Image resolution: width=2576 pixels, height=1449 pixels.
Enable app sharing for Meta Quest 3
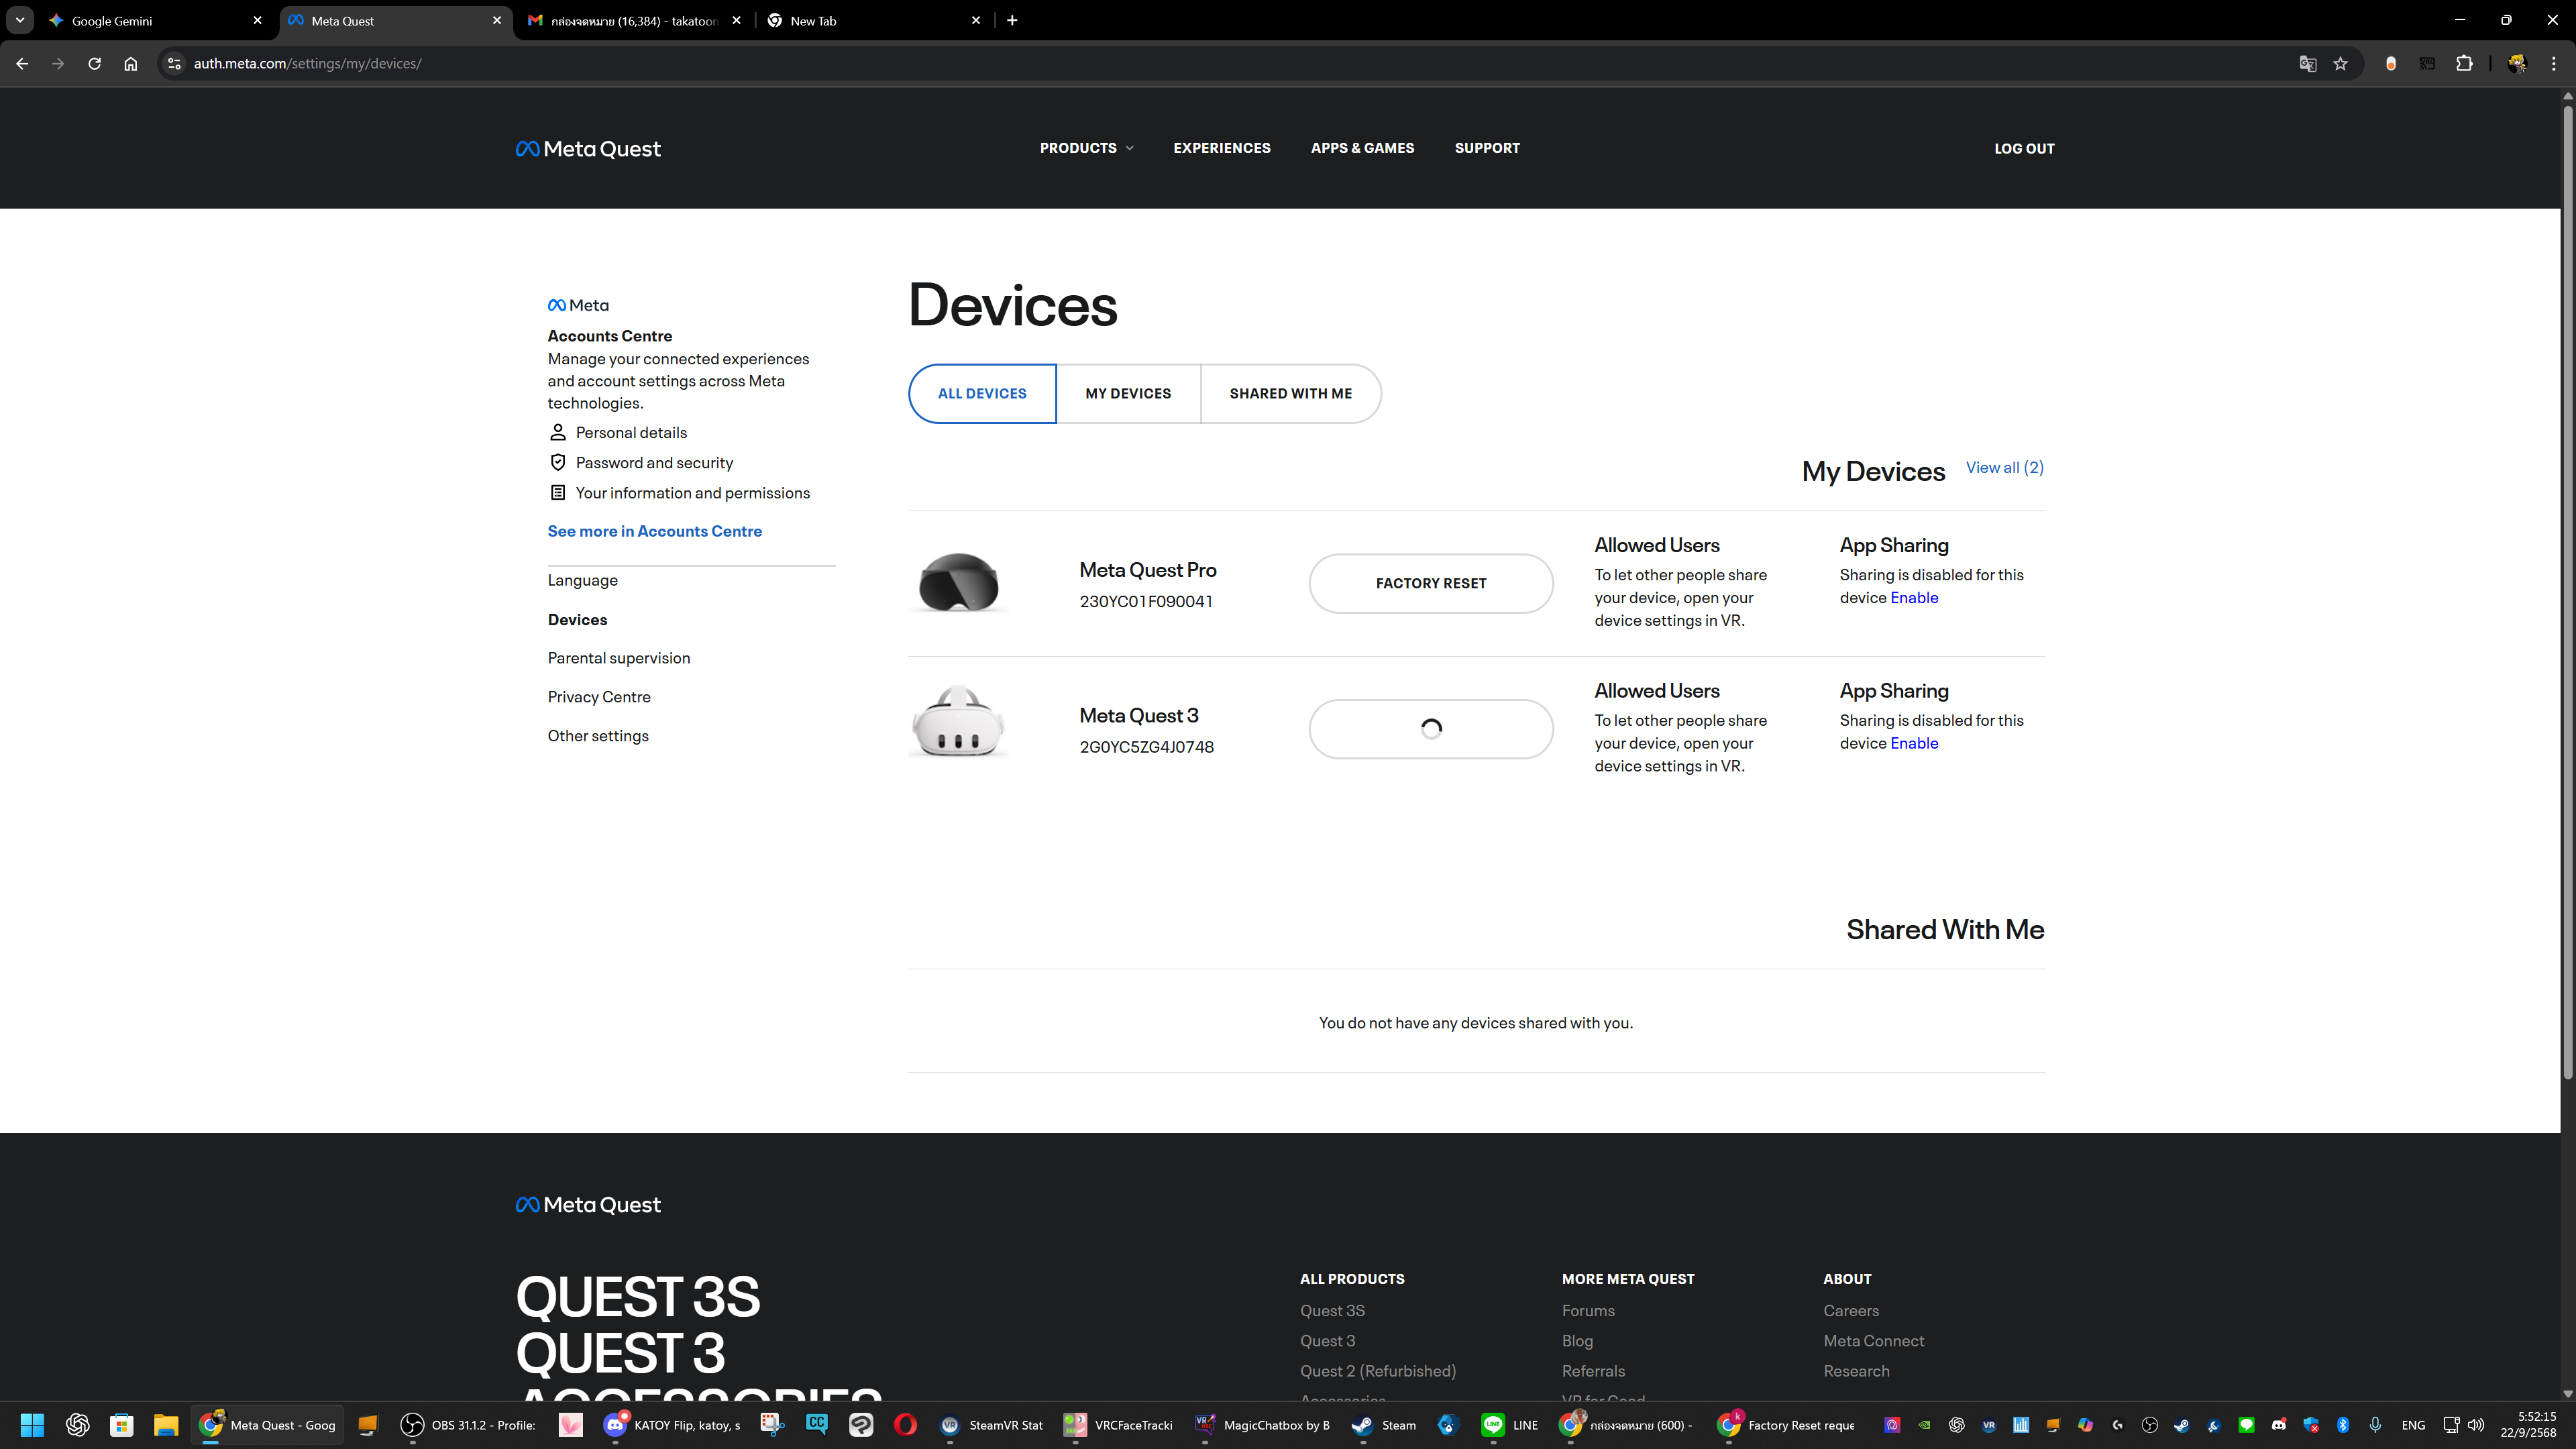1913,743
